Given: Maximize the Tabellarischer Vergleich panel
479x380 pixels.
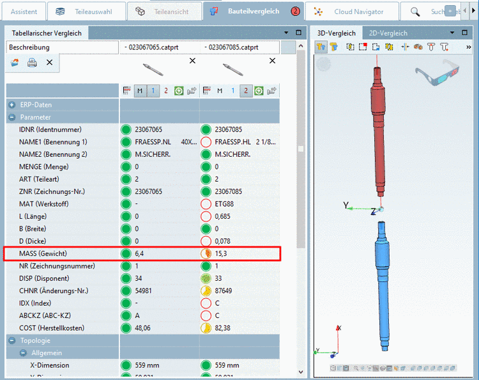Looking at the screenshot, I should point(298,33).
